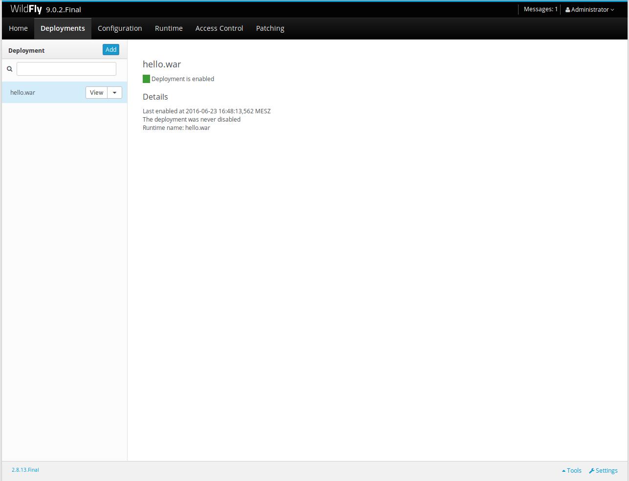Click the deployment search input field
Viewport: 629px width, 481px height.
point(66,69)
